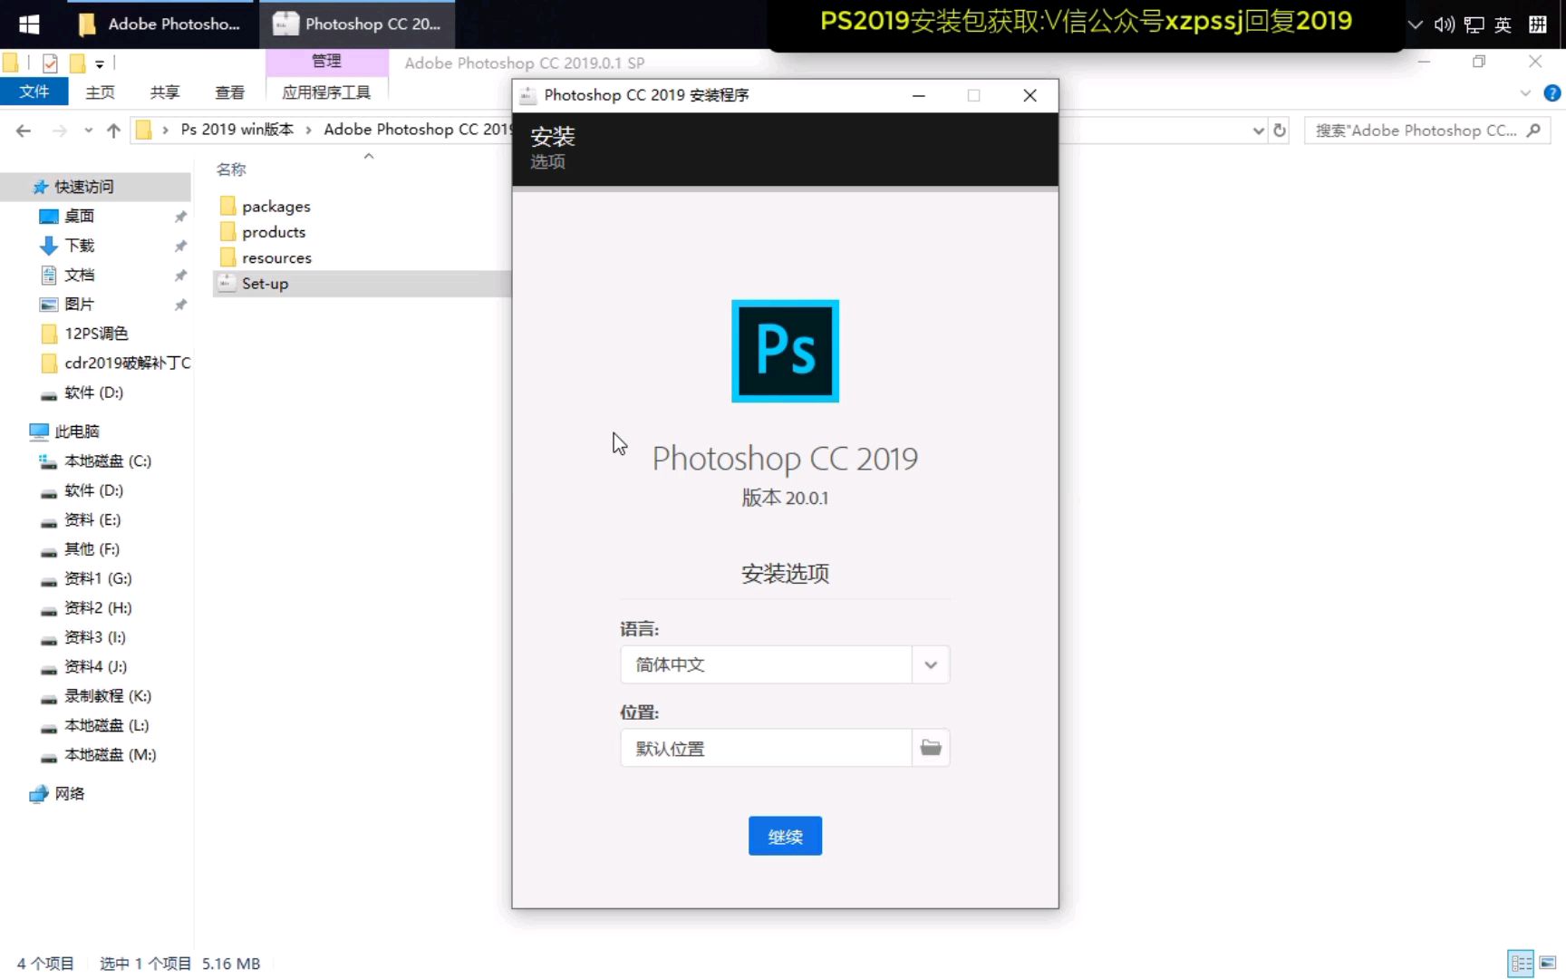Open Explorer help question mark icon
This screenshot has width=1566, height=979.
point(1551,92)
